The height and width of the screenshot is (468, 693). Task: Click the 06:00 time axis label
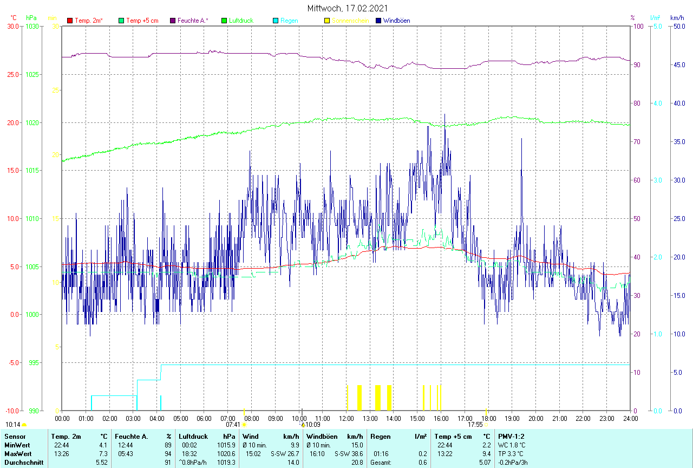coord(204,418)
